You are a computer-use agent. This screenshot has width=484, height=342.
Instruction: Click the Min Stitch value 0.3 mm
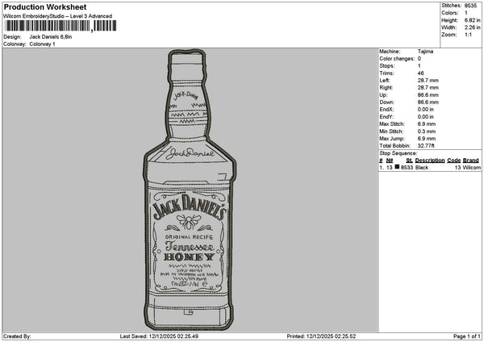click(x=427, y=131)
